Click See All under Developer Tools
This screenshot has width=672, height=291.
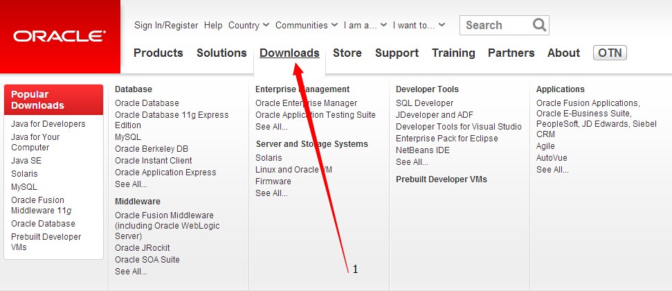[x=412, y=162]
